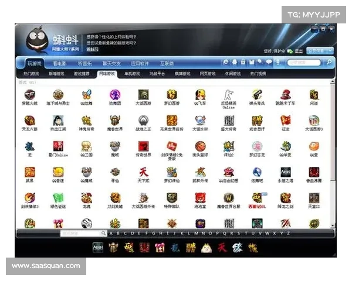
Task: Open the 休闲游戏 sub-tab
Action: pyautogui.click(x=233, y=74)
